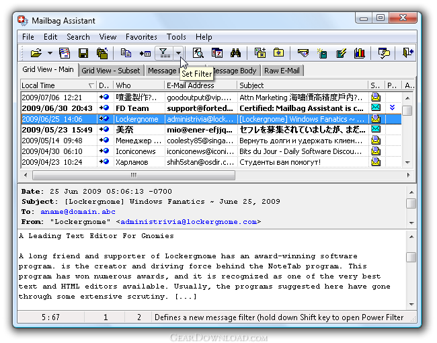This screenshot has width=437, height=343.
Task: Click the magnifier search document icon
Action: click(198, 52)
